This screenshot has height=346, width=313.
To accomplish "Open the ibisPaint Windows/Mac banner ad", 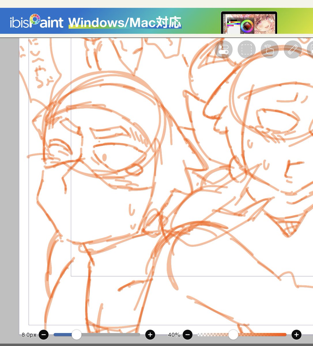I will click(156, 21).
